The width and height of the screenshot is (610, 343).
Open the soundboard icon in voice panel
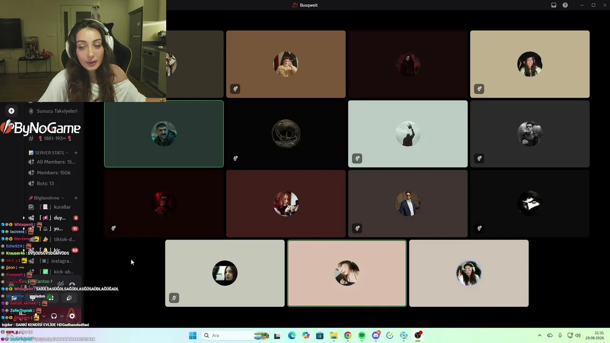point(69,298)
